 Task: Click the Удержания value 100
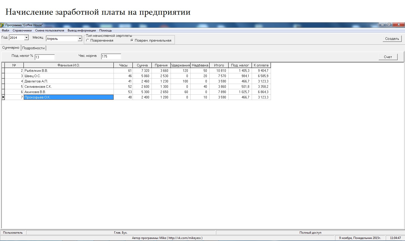pyautogui.click(x=185, y=81)
